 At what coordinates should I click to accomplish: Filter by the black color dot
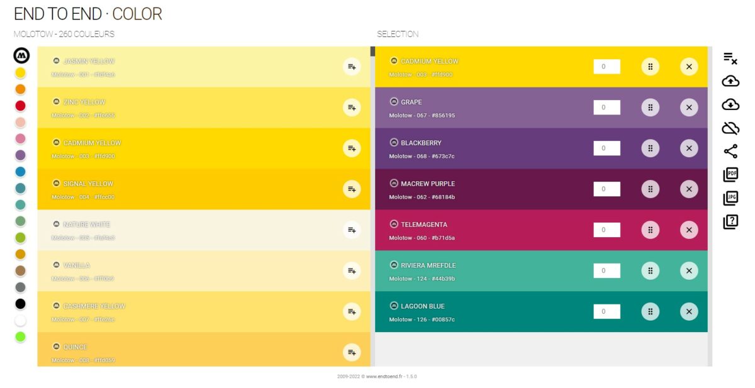[x=20, y=304]
